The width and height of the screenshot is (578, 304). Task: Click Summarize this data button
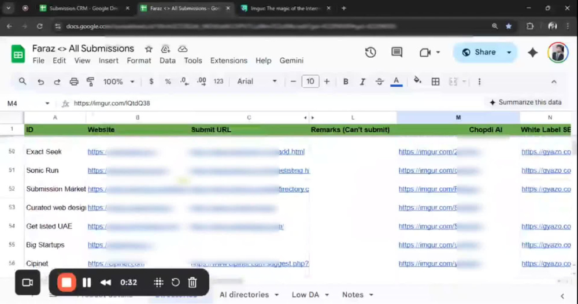pyautogui.click(x=525, y=102)
